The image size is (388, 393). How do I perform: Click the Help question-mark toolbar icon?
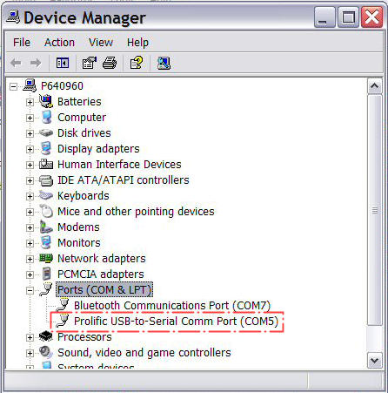coord(137,63)
